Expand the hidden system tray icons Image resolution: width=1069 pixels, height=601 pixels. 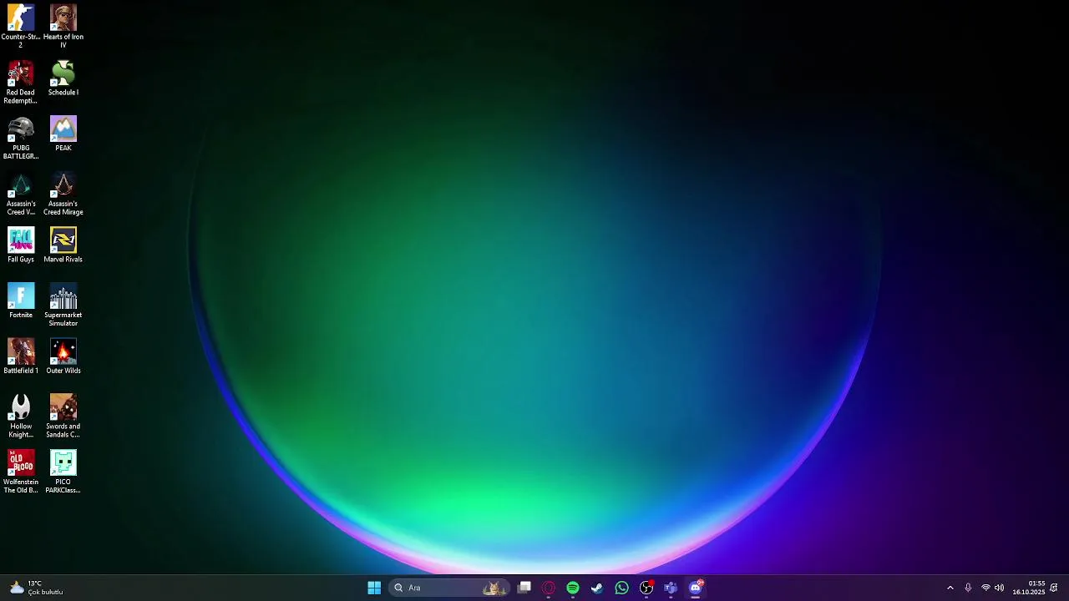[950, 588]
